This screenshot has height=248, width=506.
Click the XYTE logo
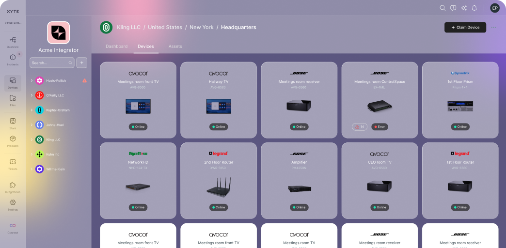click(13, 12)
